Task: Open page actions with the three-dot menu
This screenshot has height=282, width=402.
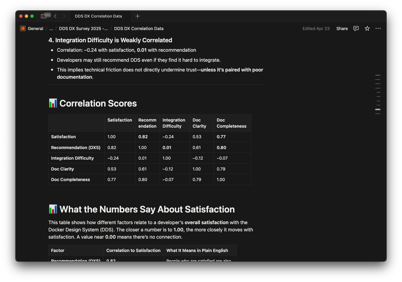Action: tap(378, 28)
